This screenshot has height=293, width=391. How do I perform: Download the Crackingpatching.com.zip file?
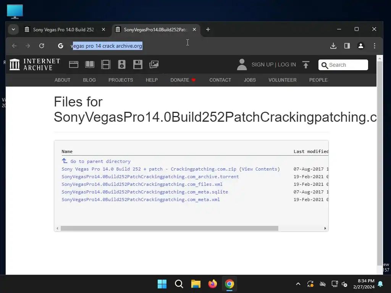[x=149, y=169]
